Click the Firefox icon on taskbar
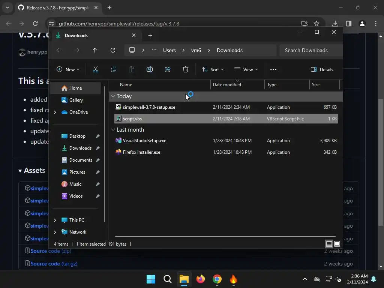Viewport: 384px width, 288px height. 201,279
